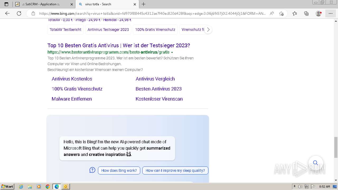Image resolution: width=338 pixels, height=190 pixels.
Task: Open Read aloud from address bar
Action: [x=272, y=13]
